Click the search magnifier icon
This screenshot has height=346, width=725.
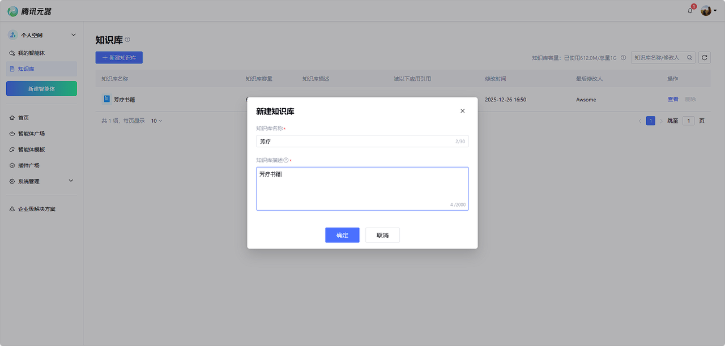click(689, 57)
